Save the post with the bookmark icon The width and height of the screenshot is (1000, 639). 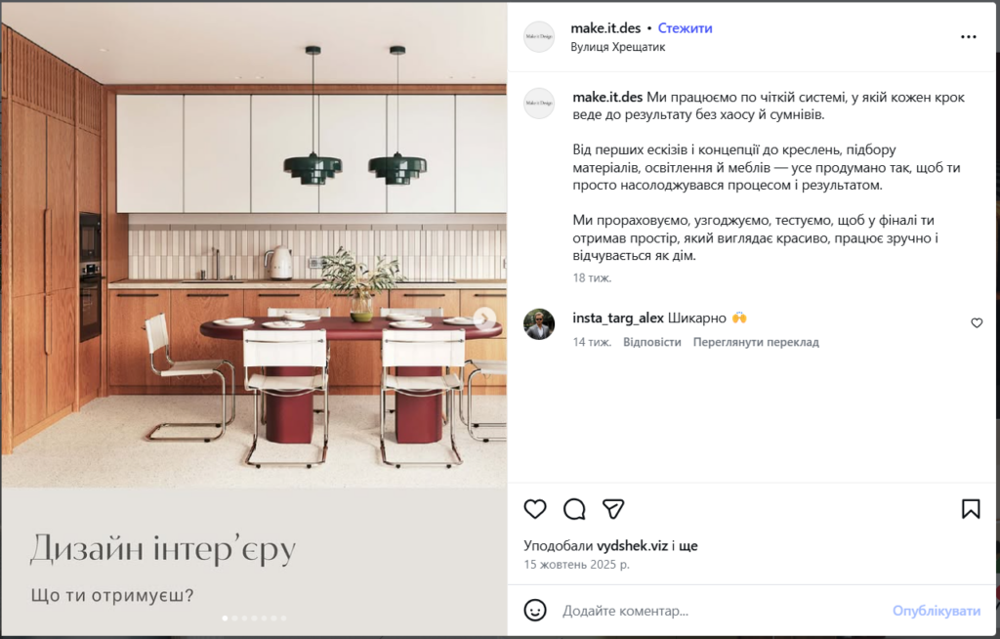coord(971,509)
